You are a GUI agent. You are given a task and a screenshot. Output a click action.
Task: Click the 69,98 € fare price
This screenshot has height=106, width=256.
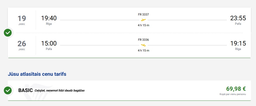point(236,89)
